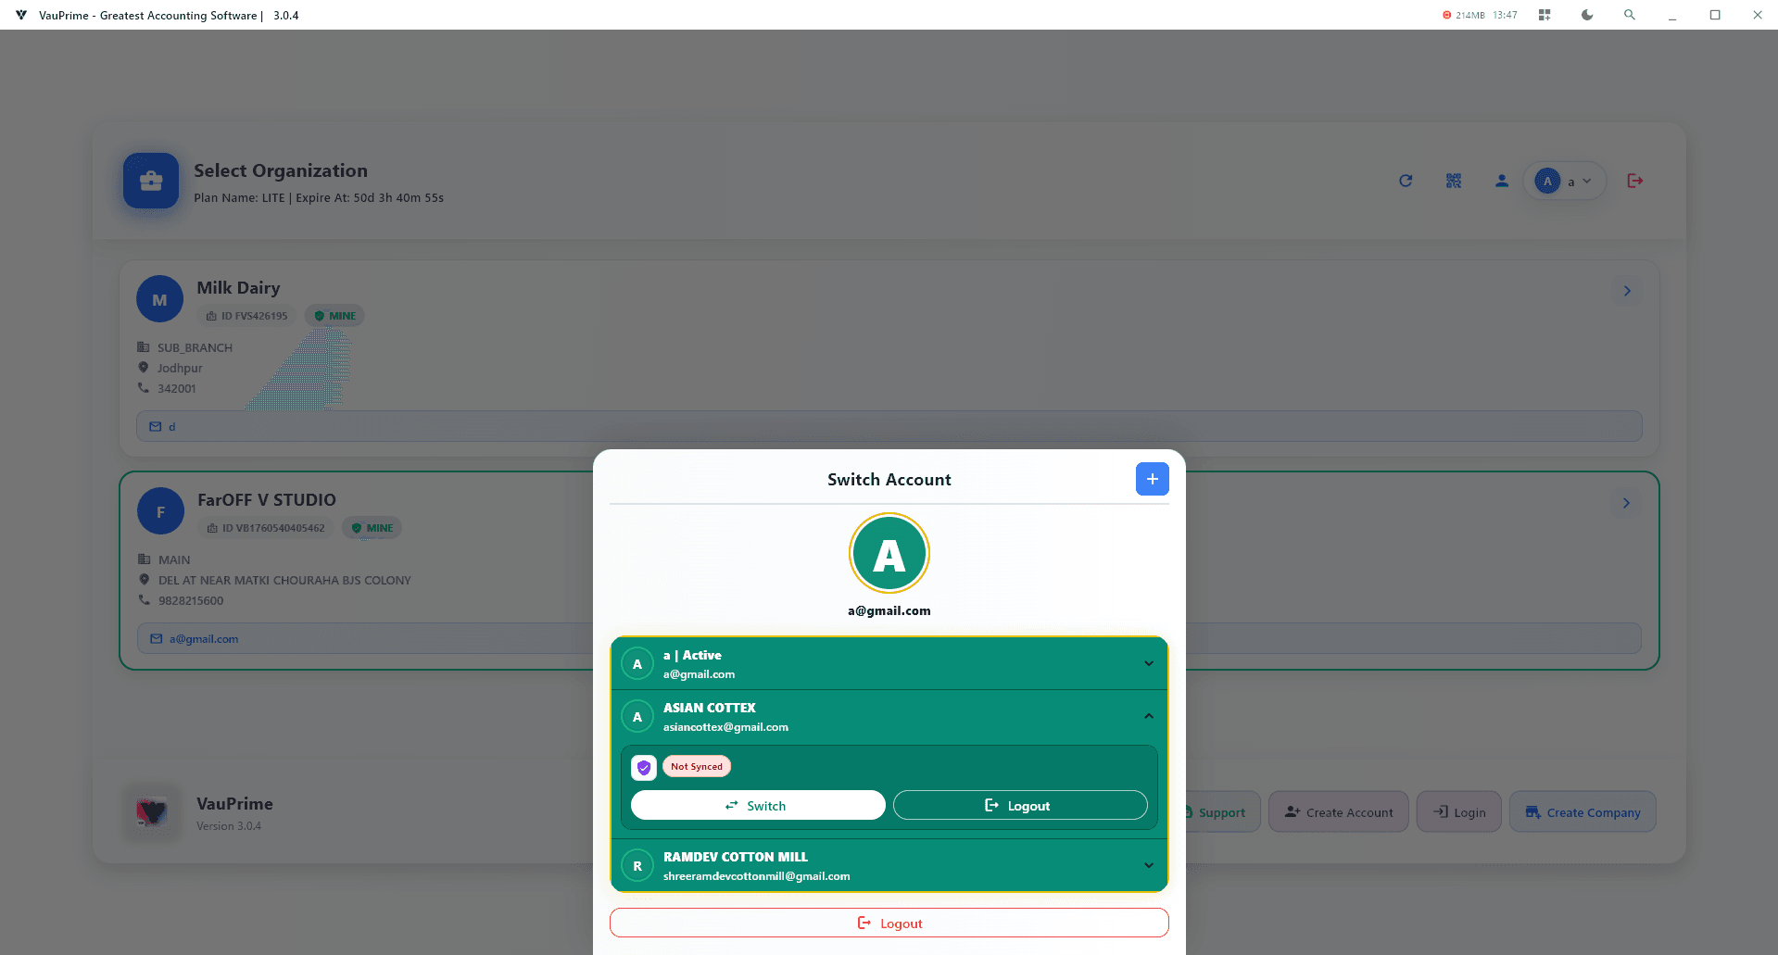Click the phone number 9828215600

(191, 600)
